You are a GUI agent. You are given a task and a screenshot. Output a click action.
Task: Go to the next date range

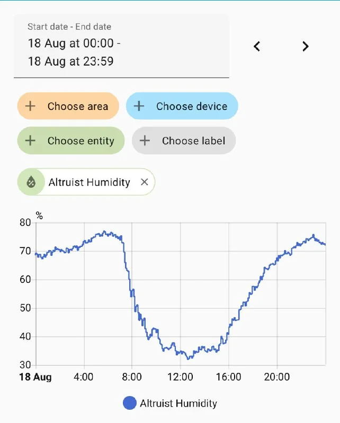point(305,47)
